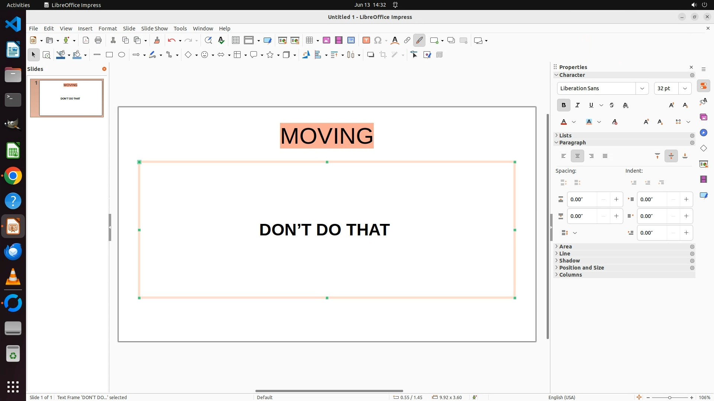This screenshot has width=714, height=401.
Task: Click the Insert Table icon
Action: 309,40
